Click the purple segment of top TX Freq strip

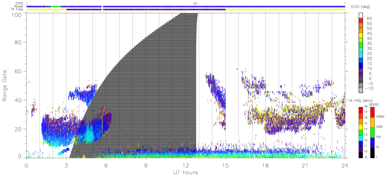click(146, 9)
